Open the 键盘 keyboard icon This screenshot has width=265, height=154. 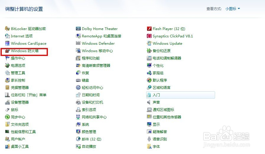pyautogui.click(x=78, y=80)
